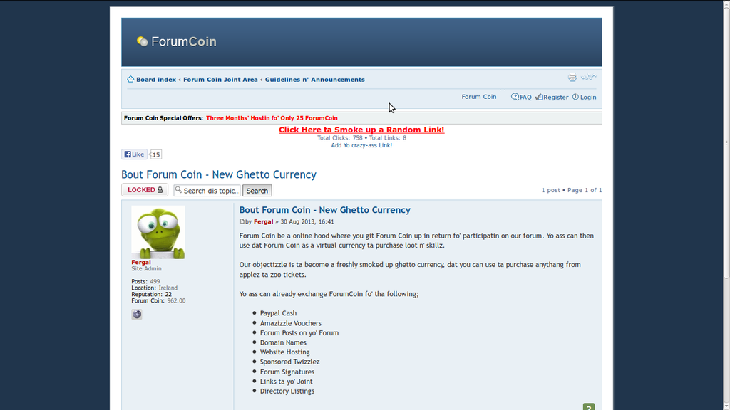730x410 pixels.
Task: Expand the Forum Coin quick links
Action: click(479, 97)
